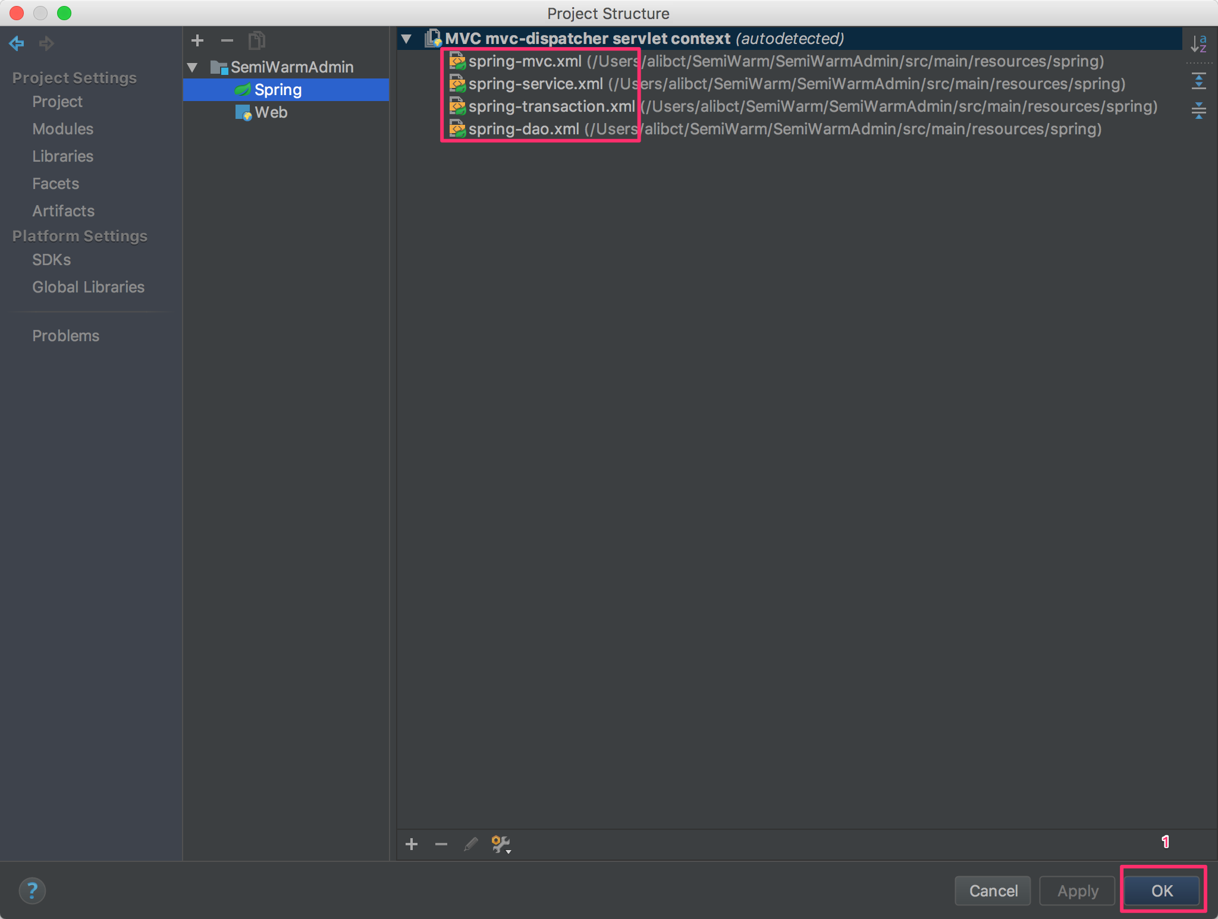
Task: Click the spring-mvc.xml file icon
Action: (x=457, y=61)
